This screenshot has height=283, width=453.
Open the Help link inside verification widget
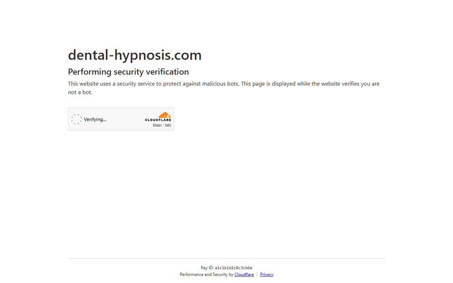[168, 125]
